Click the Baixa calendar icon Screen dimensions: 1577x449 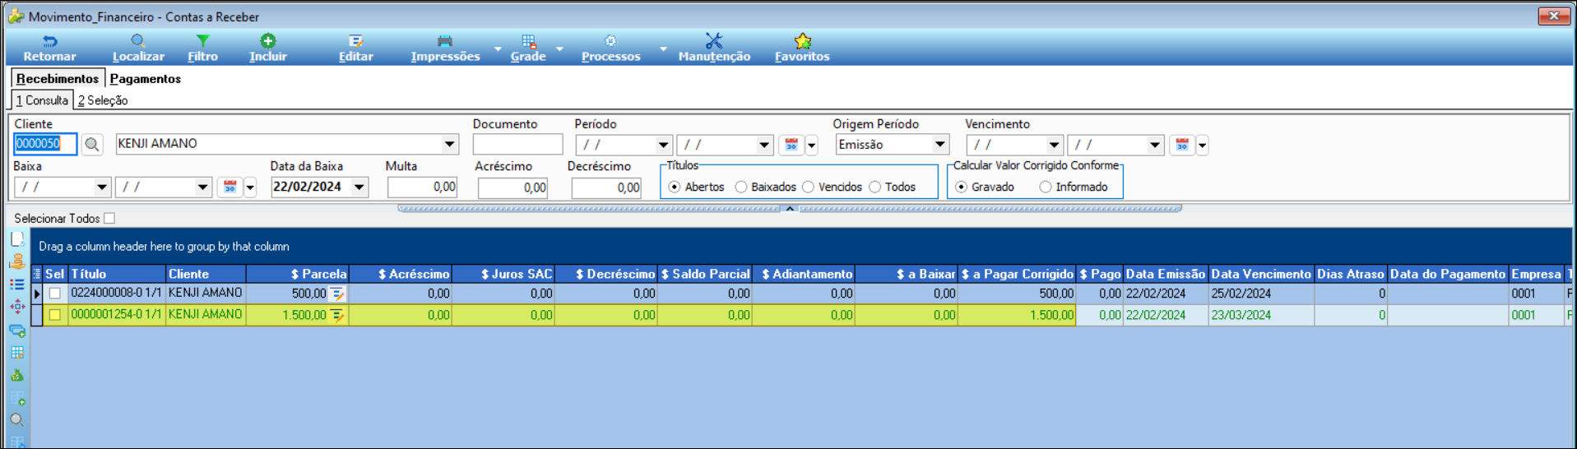click(x=230, y=187)
